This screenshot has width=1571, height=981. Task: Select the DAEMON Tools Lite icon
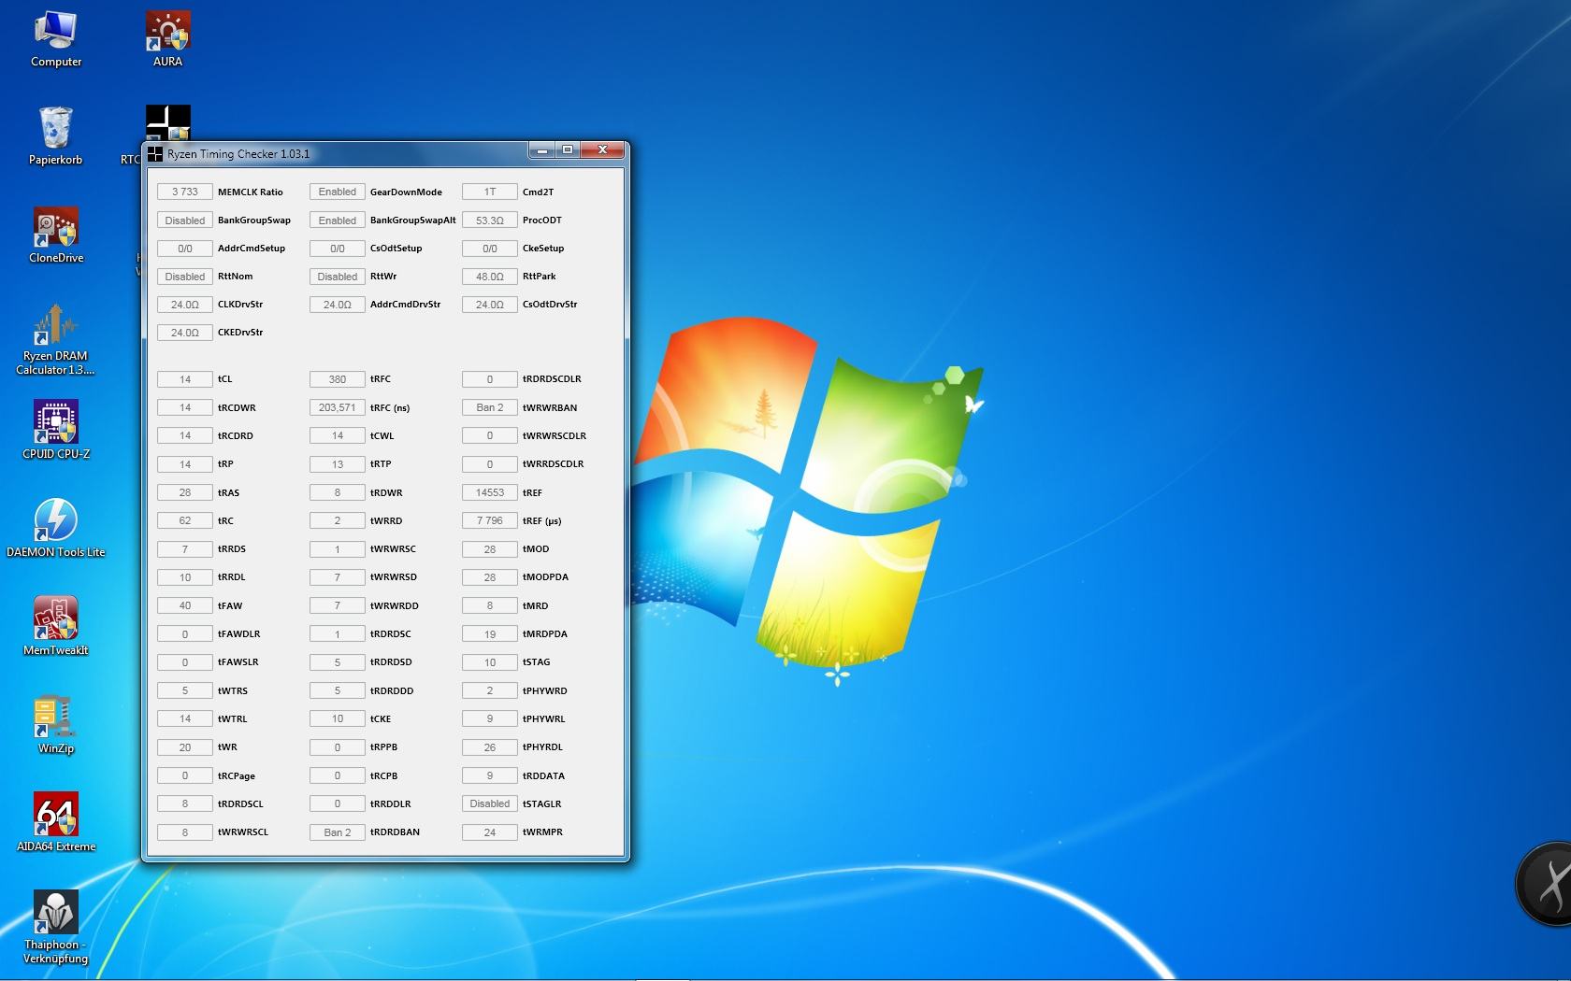56,529
